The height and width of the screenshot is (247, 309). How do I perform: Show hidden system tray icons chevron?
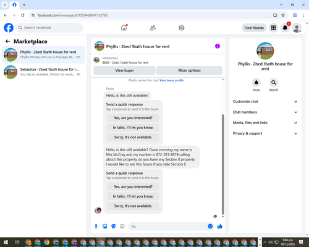(265, 242)
